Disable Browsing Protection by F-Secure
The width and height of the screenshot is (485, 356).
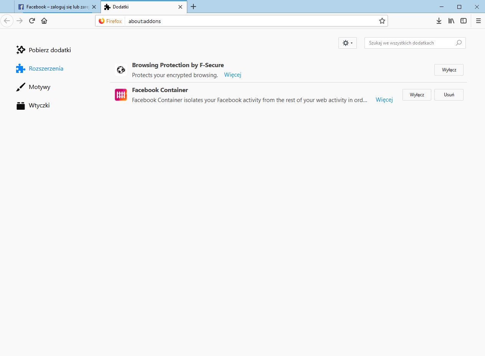pyautogui.click(x=449, y=70)
